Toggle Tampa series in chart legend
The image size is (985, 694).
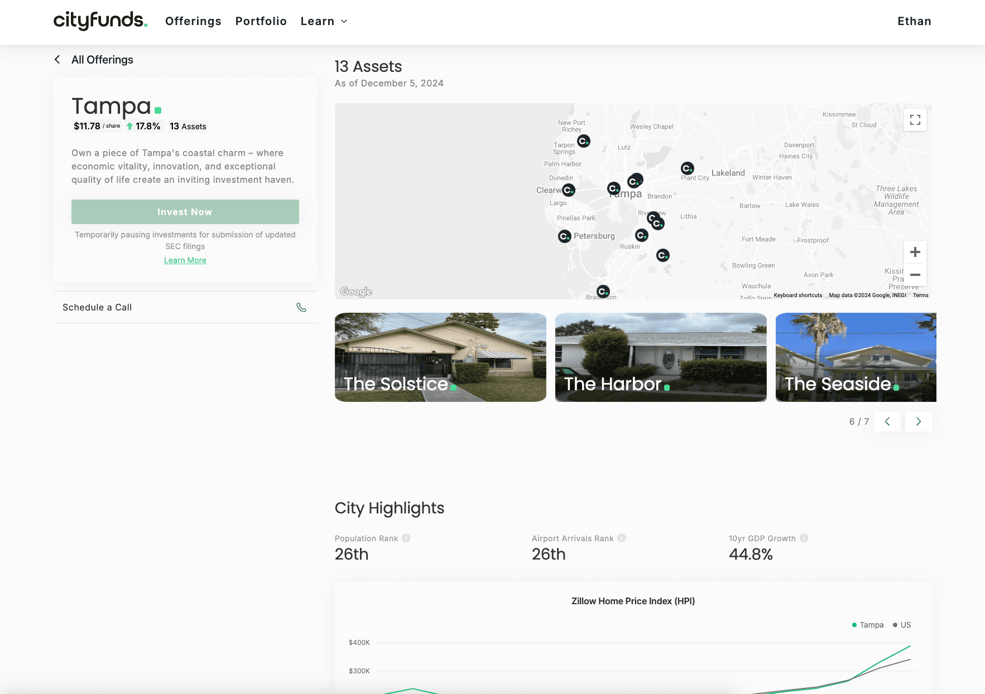[868, 625]
